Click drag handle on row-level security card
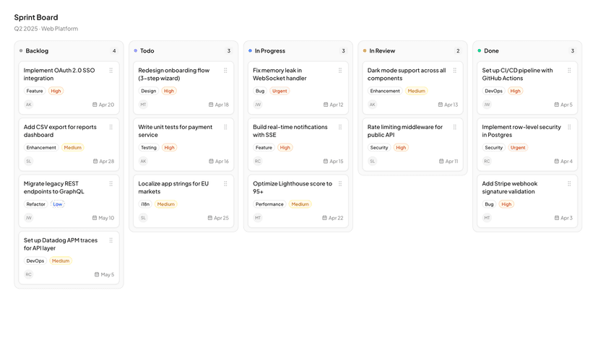This screenshot has height=360, width=598. click(x=569, y=127)
